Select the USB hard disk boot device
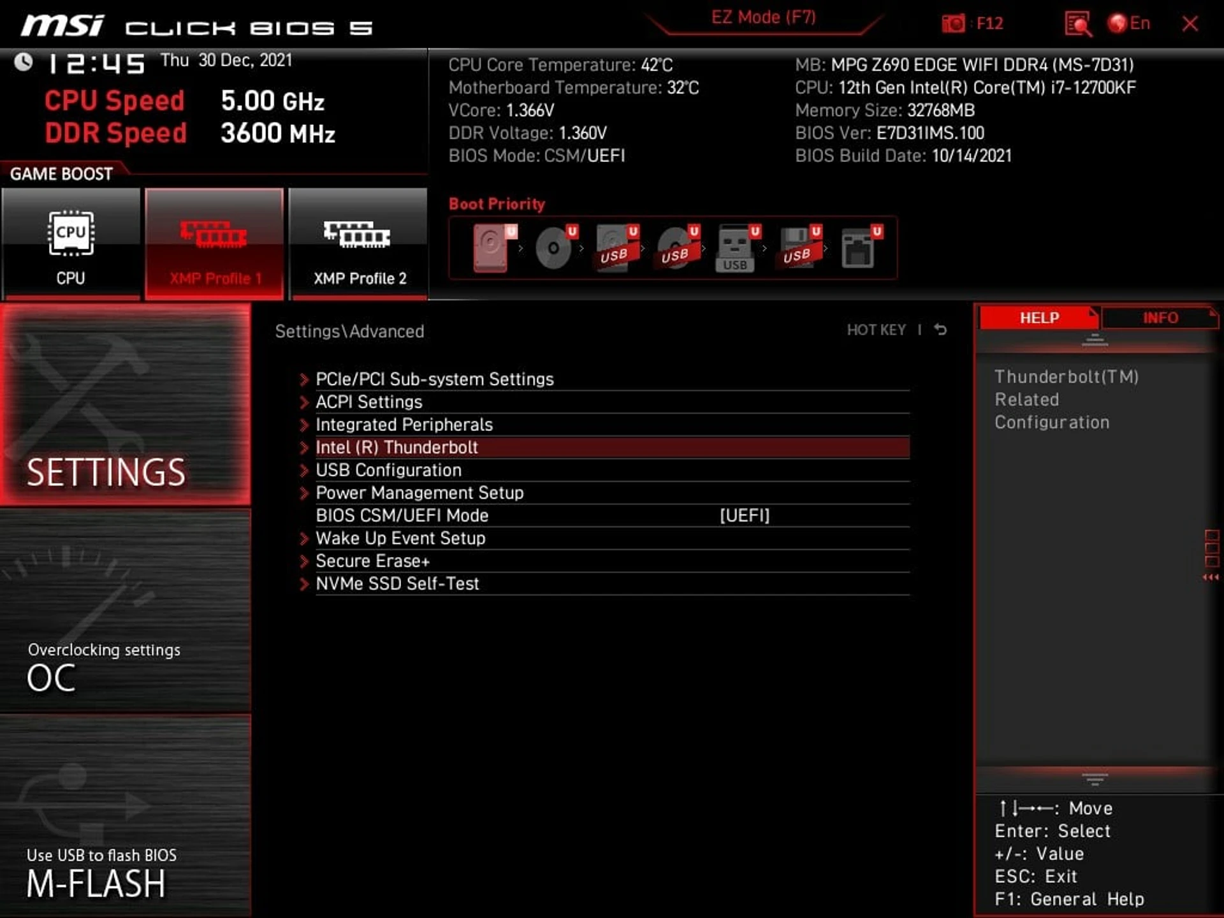 coord(616,248)
